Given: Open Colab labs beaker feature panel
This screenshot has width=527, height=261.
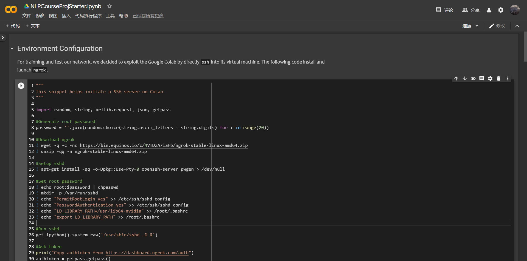Looking at the screenshot, I should 489,10.
